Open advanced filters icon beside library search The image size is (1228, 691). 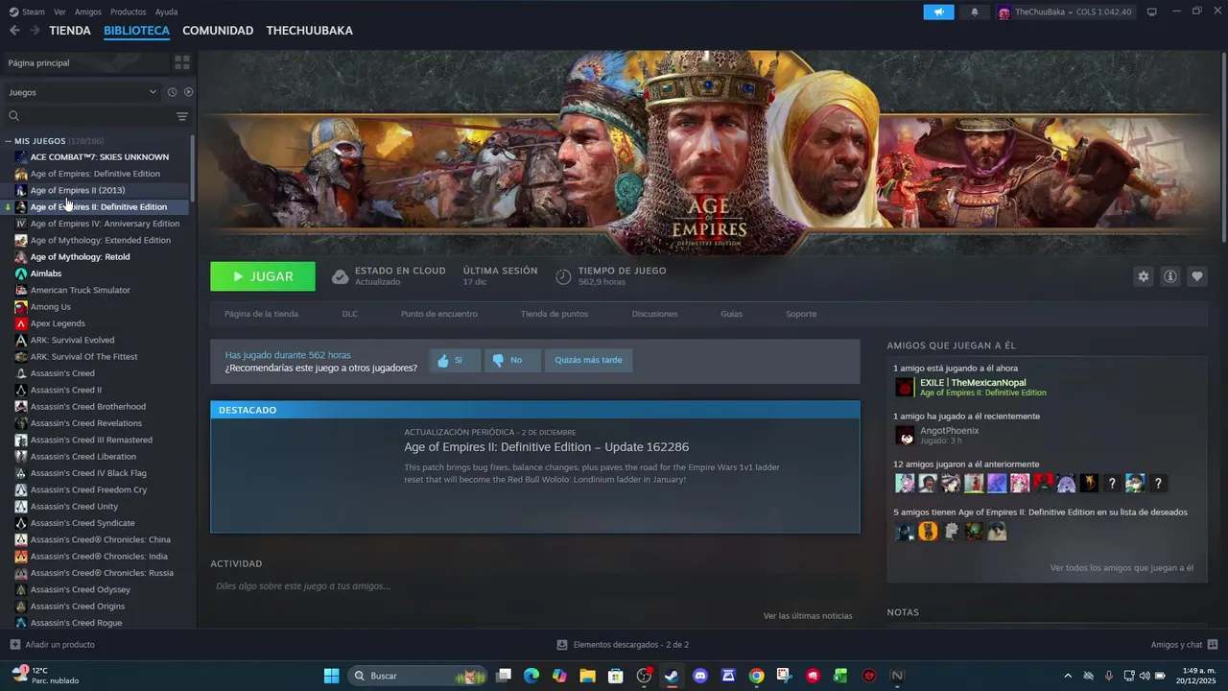(181, 116)
